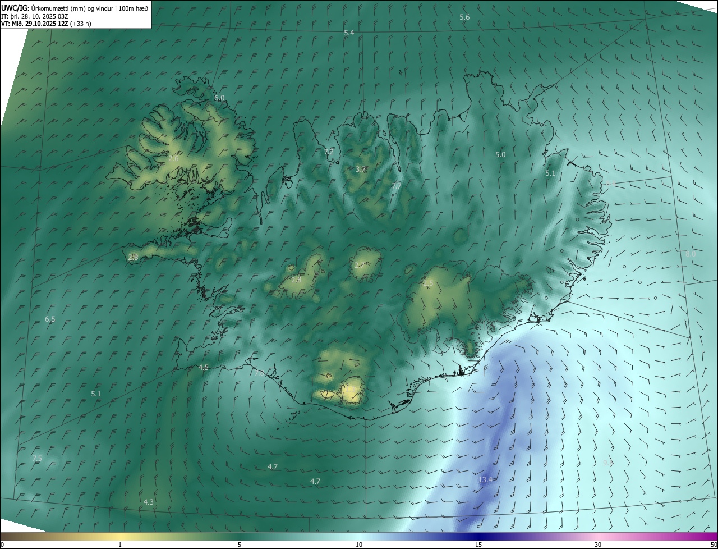Select the color scale tick labelled 50
The height and width of the screenshot is (549, 718).
pos(714,545)
